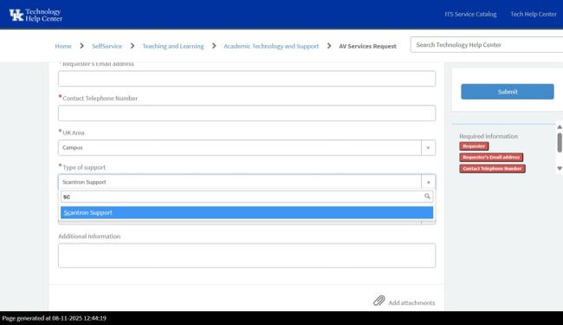Open ITS Service Catalog link
563x325 pixels.
coord(470,15)
